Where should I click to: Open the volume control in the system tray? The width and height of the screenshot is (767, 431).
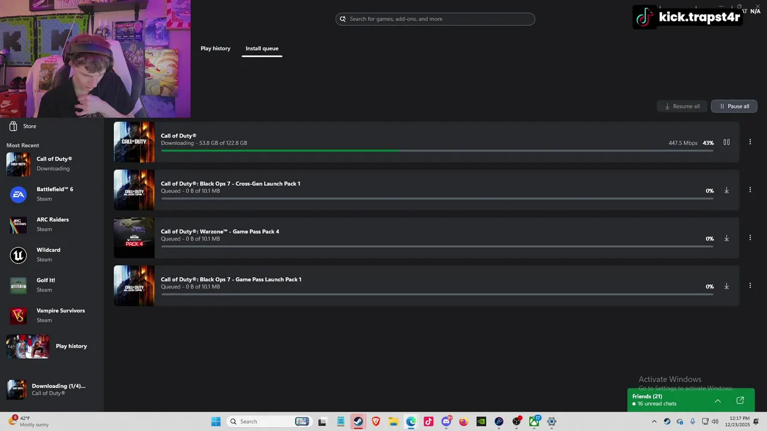tap(715, 421)
